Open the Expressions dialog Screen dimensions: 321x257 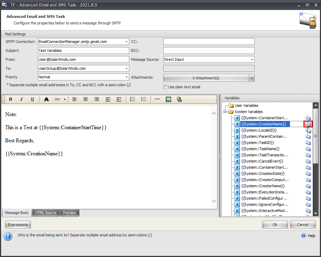(x=18, y=224)
